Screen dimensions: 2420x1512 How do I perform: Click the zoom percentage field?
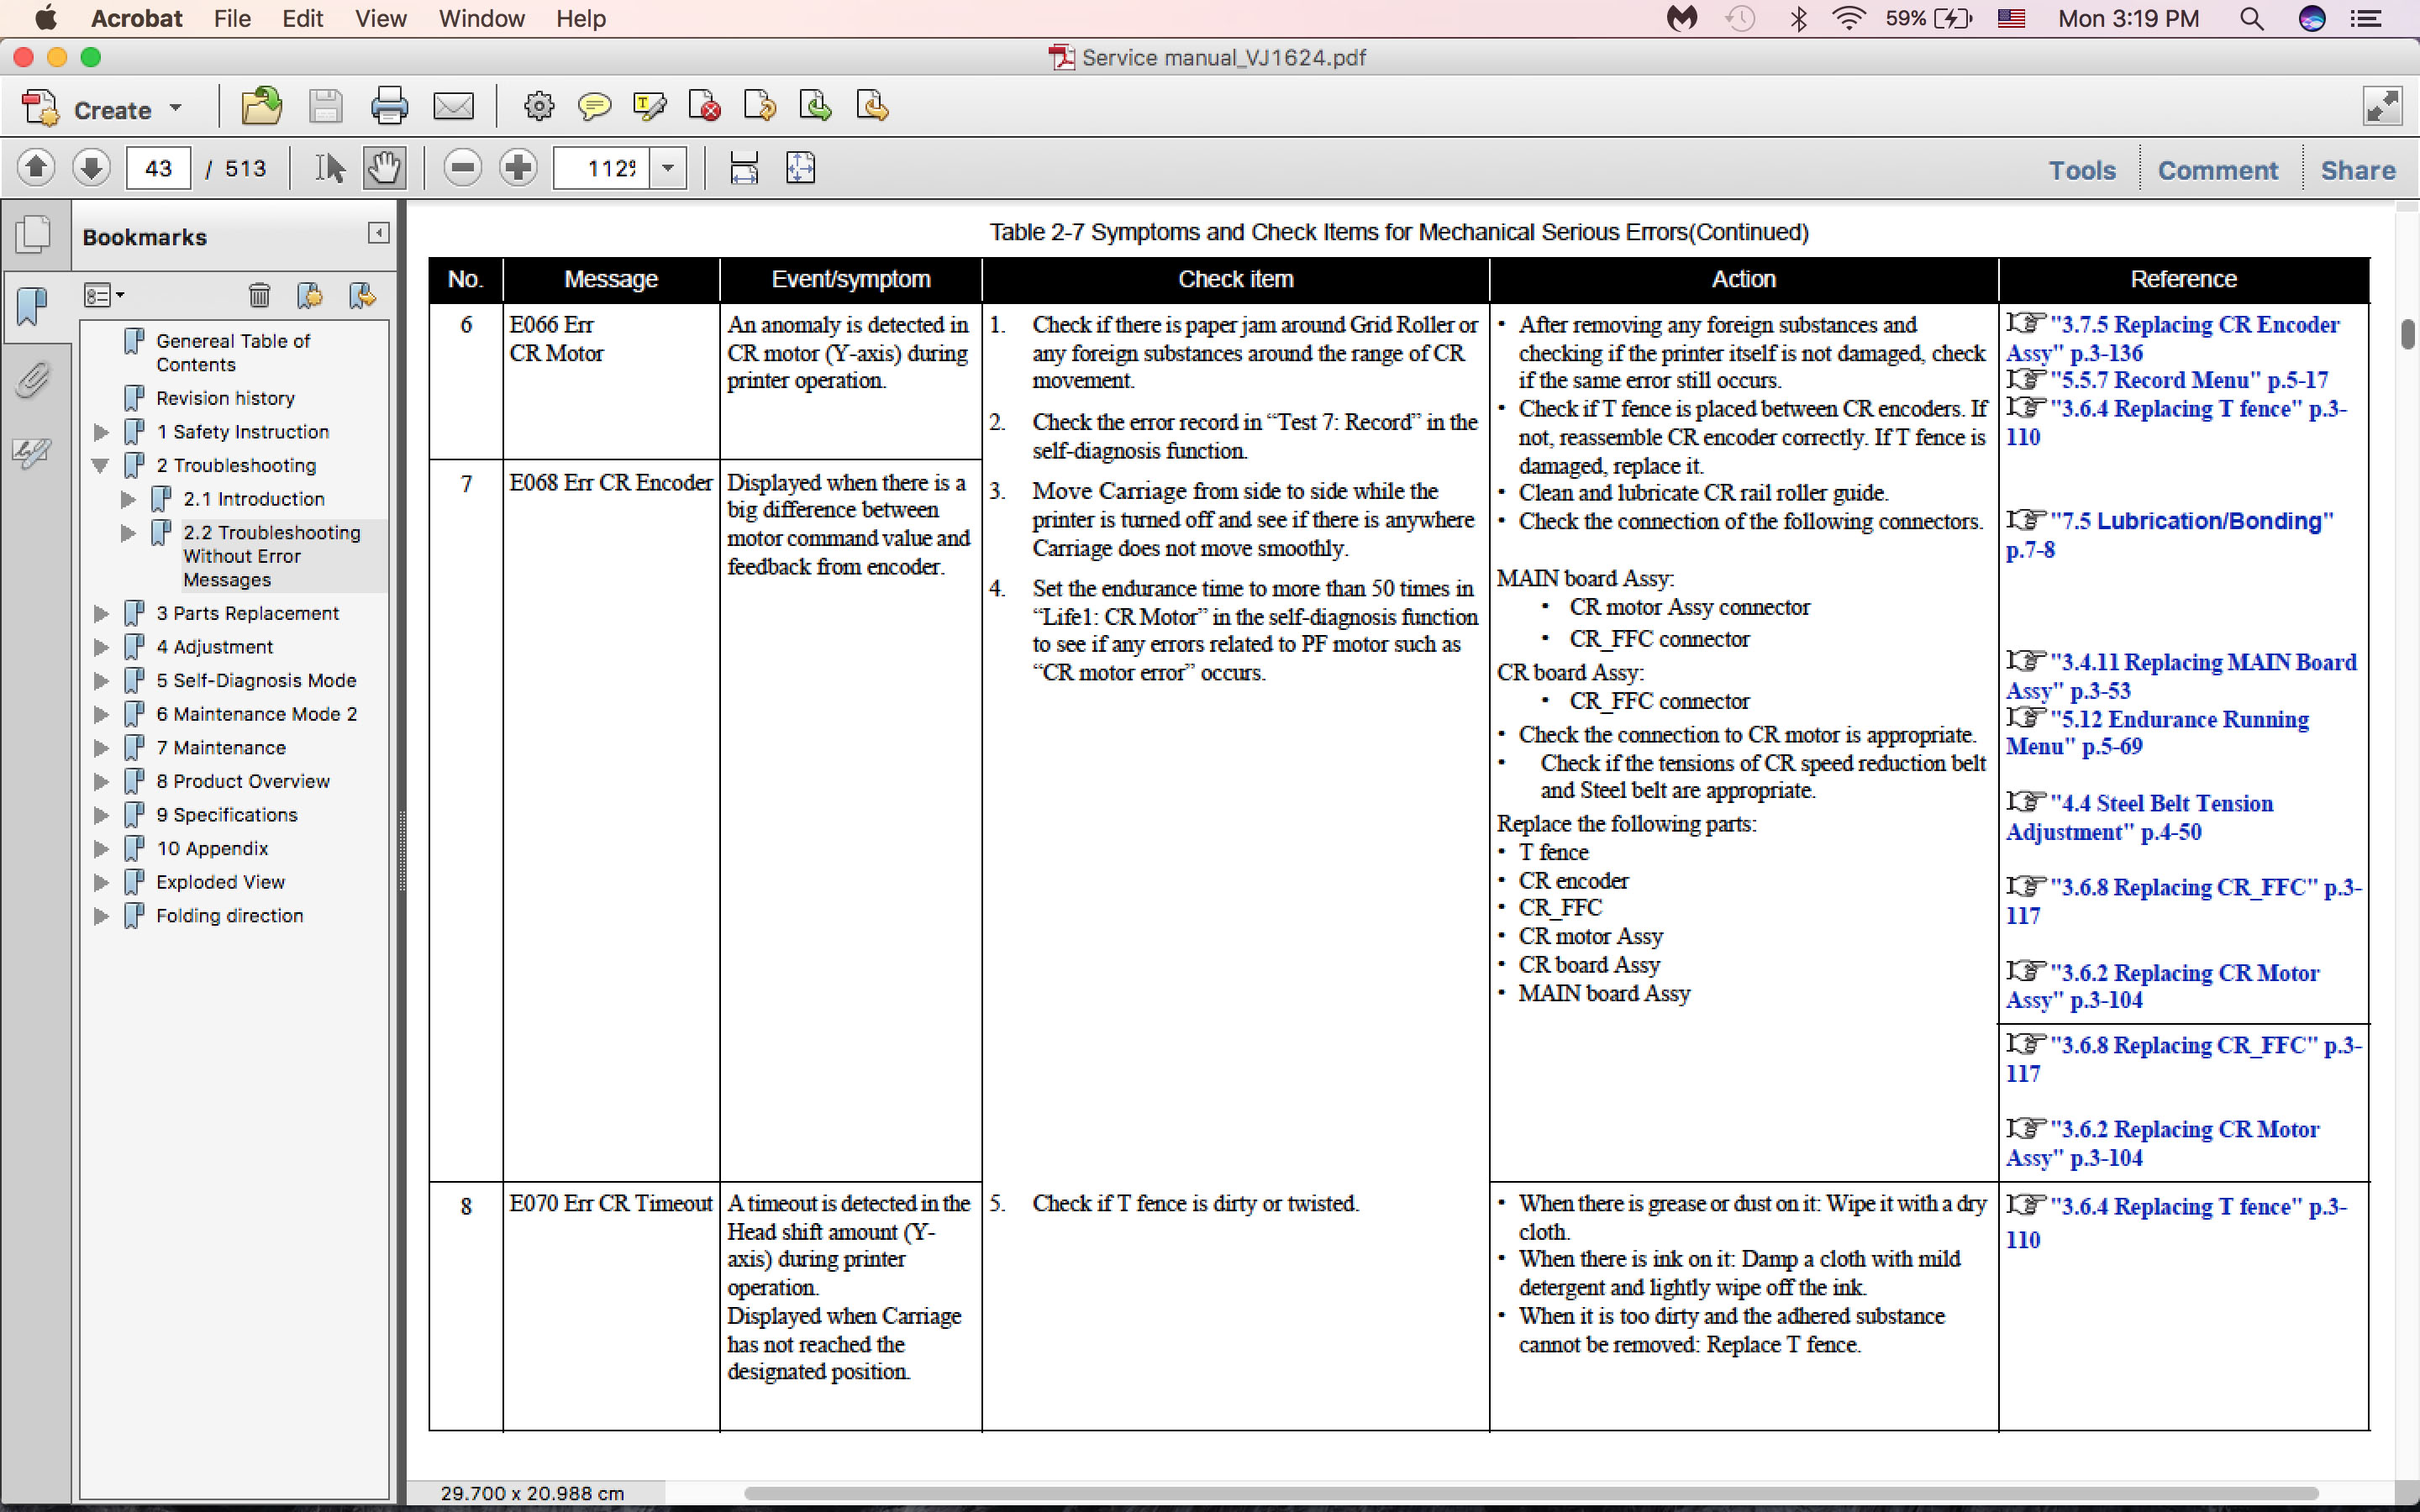[x=602, y=168]
